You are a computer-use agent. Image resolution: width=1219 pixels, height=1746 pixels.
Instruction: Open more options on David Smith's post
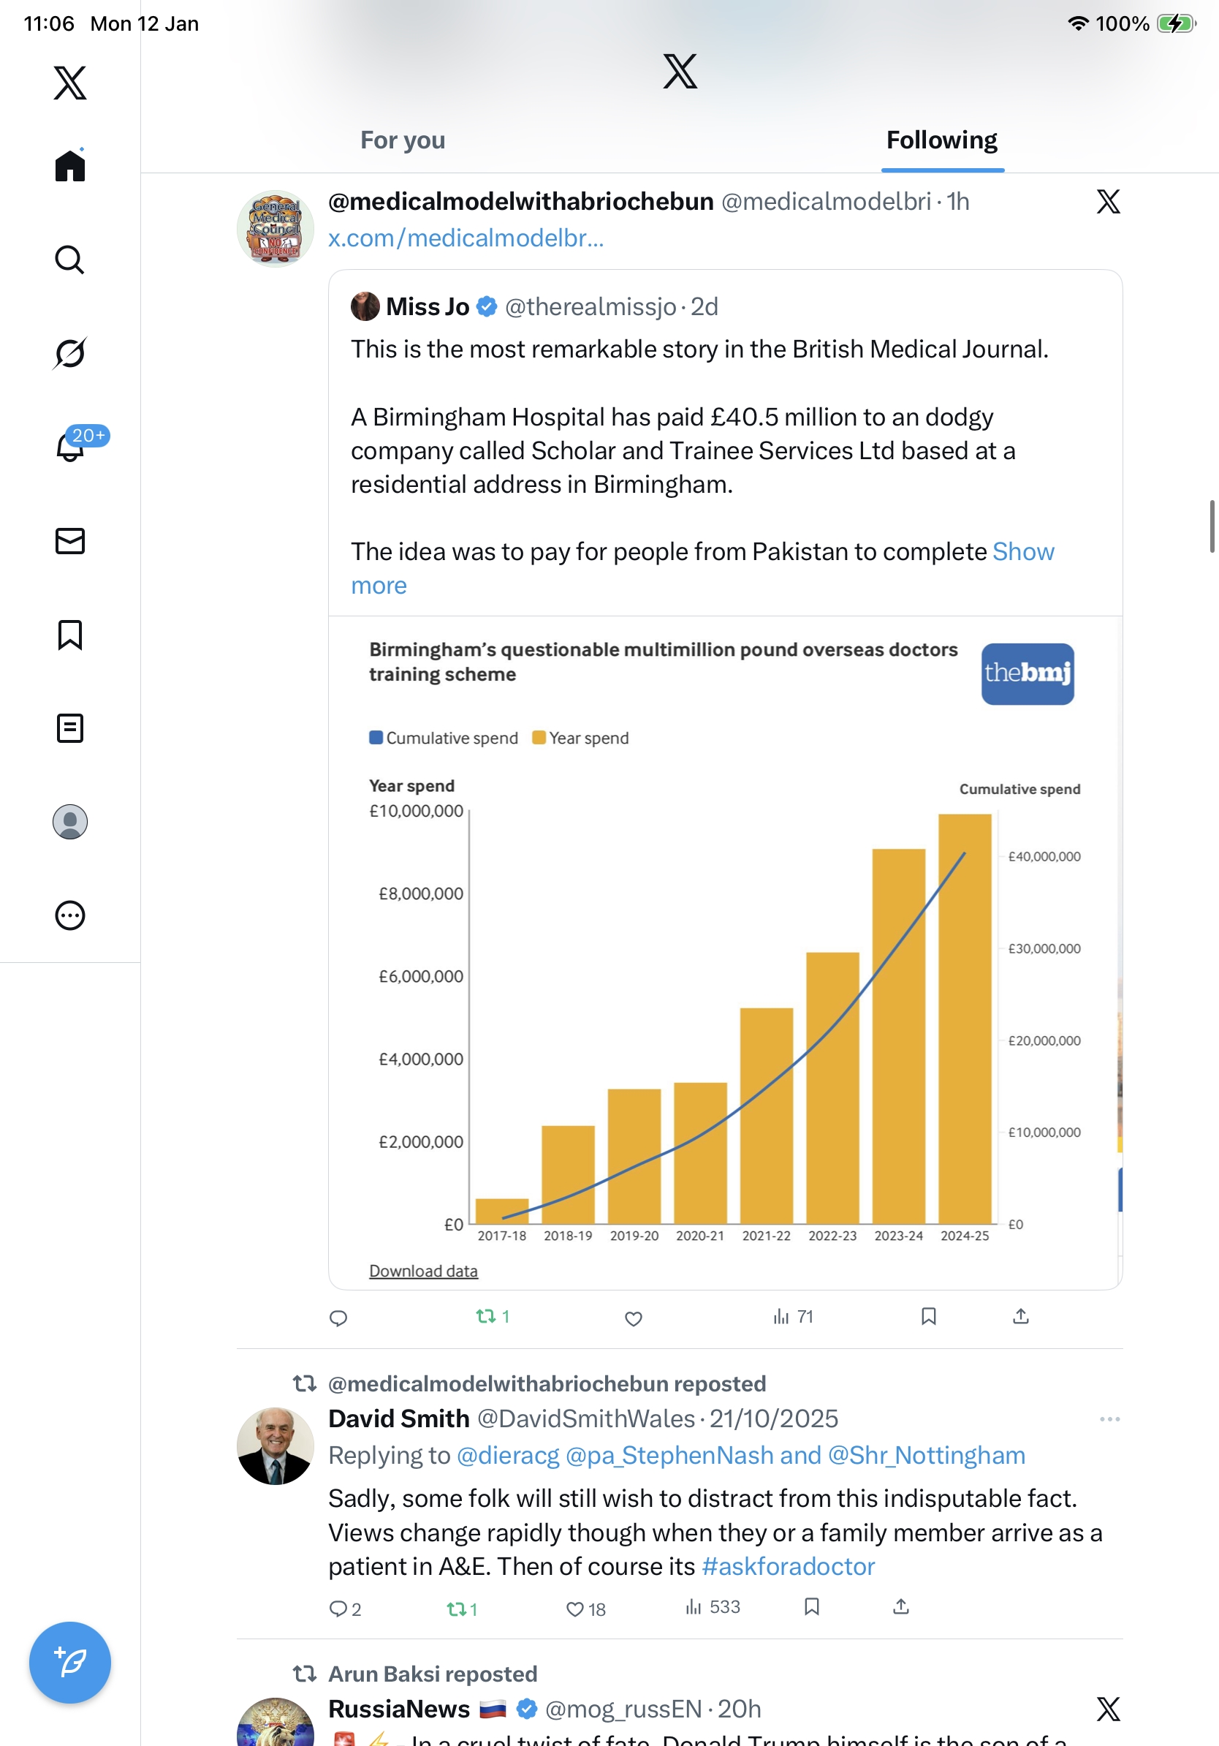tap(1109, 1419)
